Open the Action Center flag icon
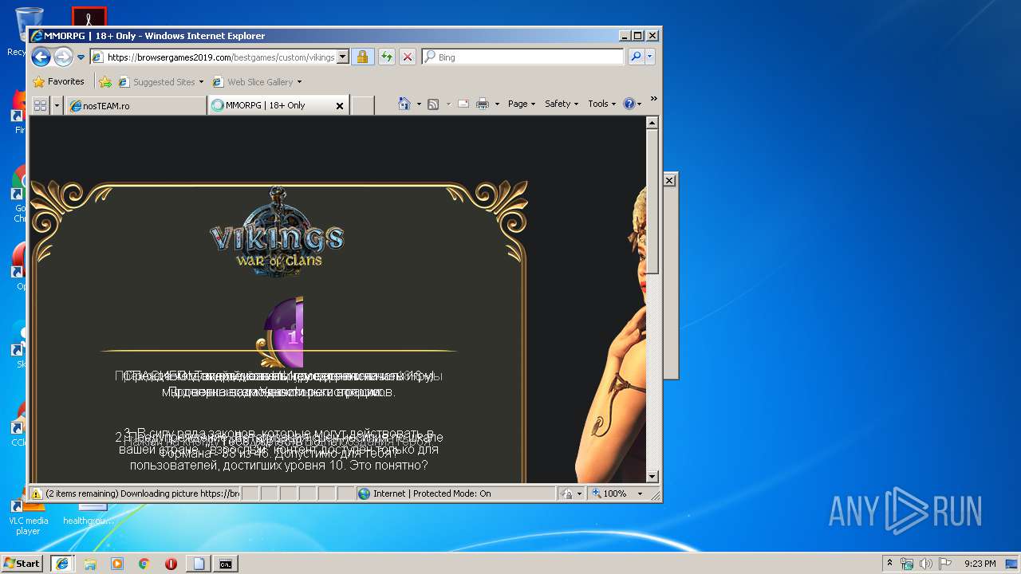The image size is (1021, 574). [x=945, y=564]
